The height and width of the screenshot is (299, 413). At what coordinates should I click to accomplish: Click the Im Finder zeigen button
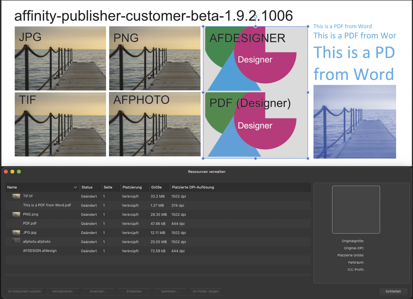tap(206, 292)
